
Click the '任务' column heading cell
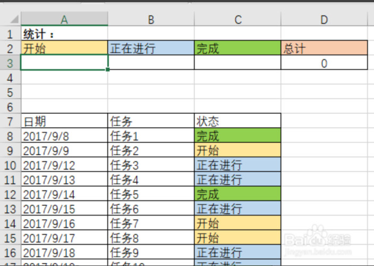tap(151, 121)
